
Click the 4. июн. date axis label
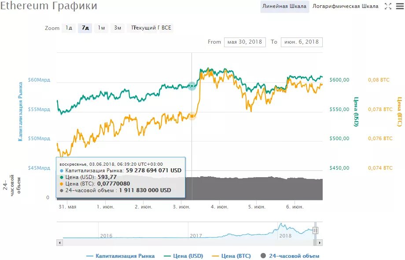(220, 207)
